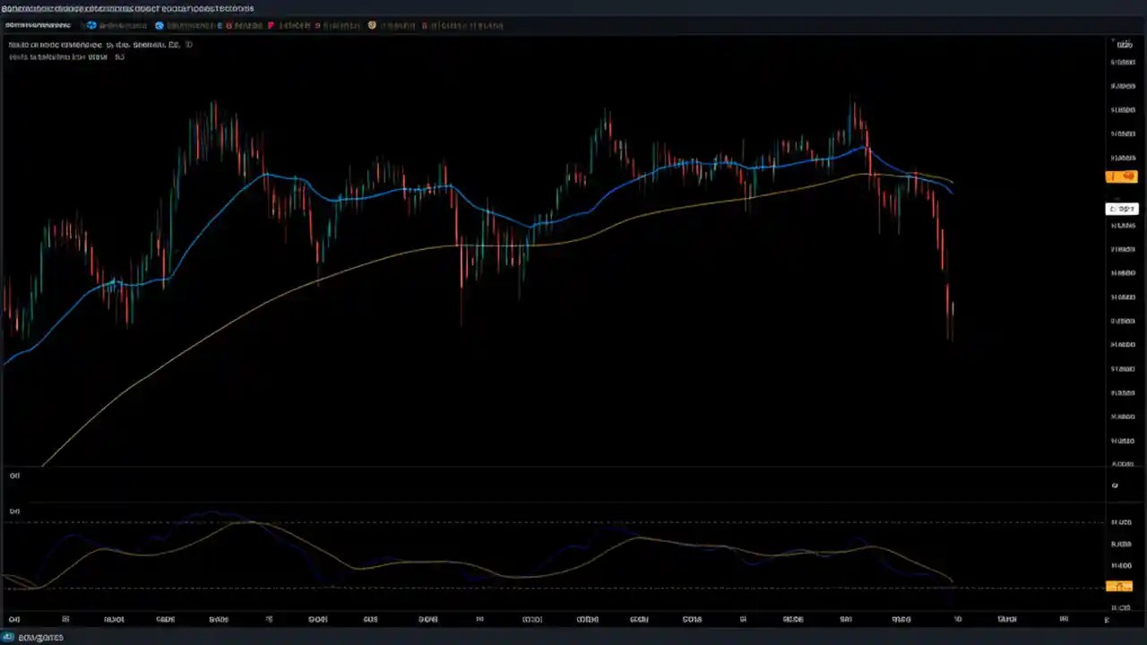1147x645 pixels.
Task: Open the indicators icon on the top toolbar
Action: pos(159,25)
